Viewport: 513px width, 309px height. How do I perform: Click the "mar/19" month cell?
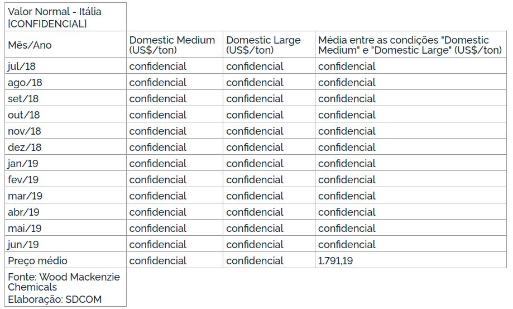click(25, 196)
